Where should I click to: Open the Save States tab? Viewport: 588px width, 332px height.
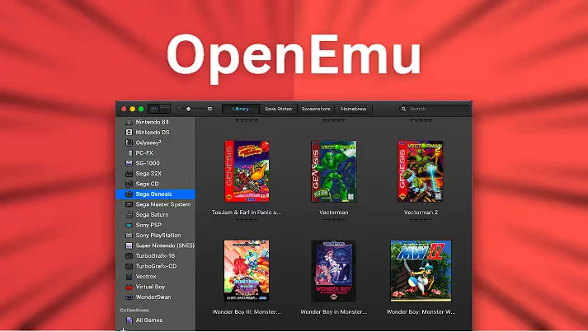pyautogui.click(x=278, y=109)
